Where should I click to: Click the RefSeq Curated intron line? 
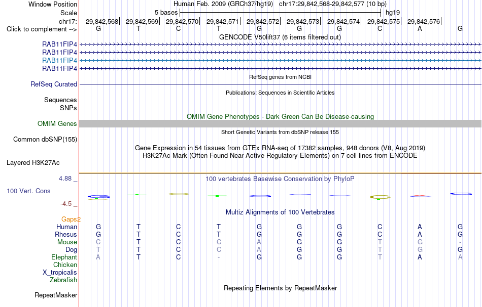280,84
